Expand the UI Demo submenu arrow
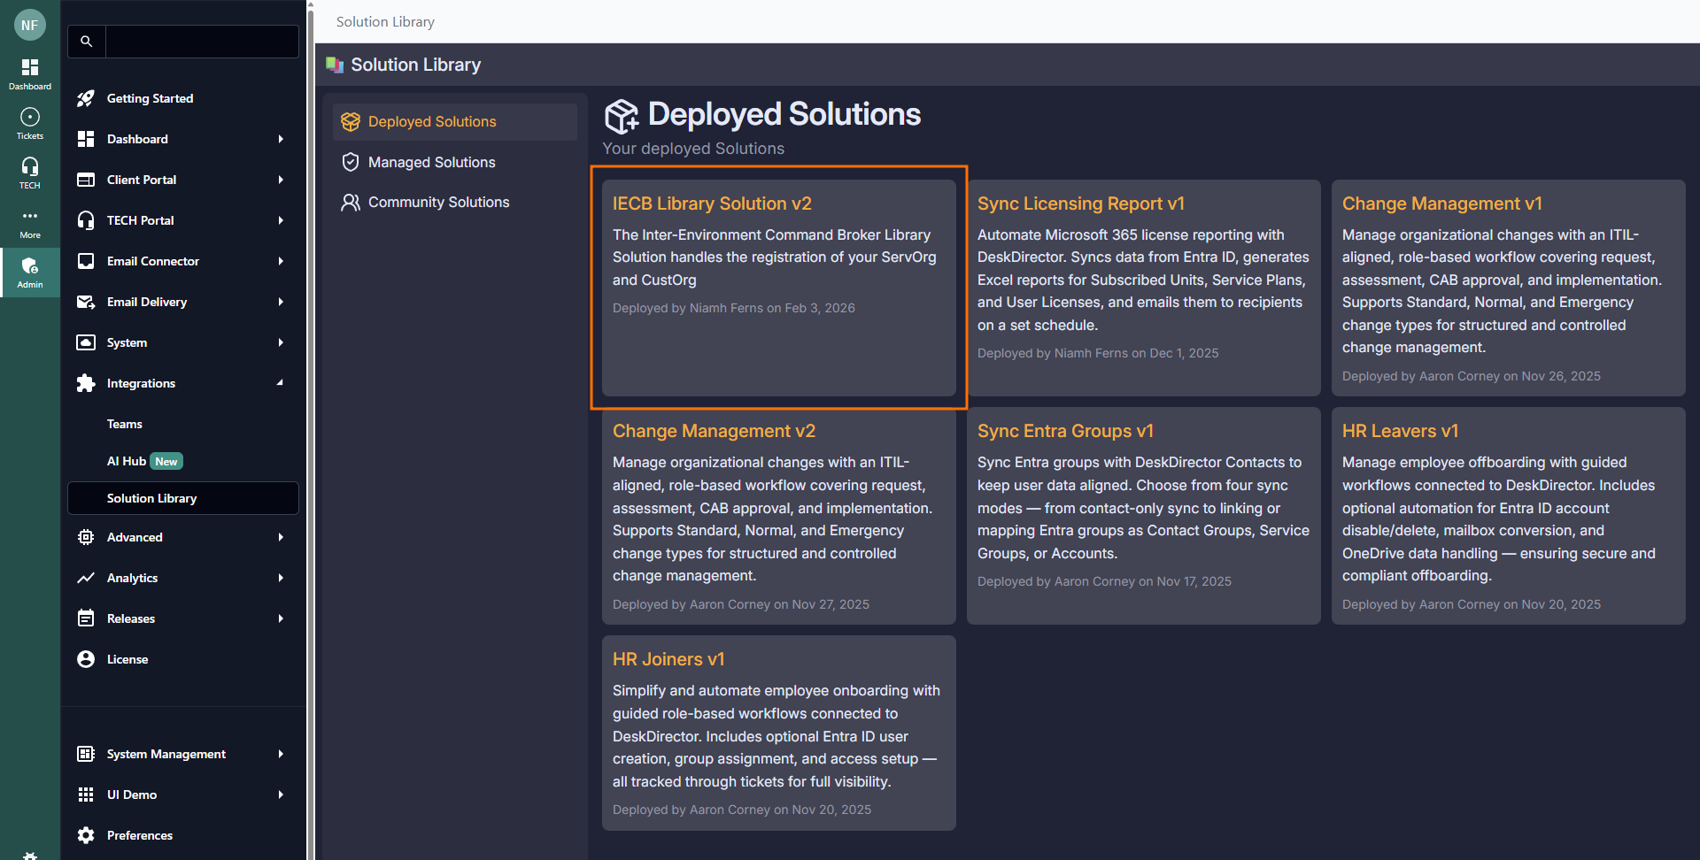The height and width of the screenshot is (860, 1700). (281, 795)
